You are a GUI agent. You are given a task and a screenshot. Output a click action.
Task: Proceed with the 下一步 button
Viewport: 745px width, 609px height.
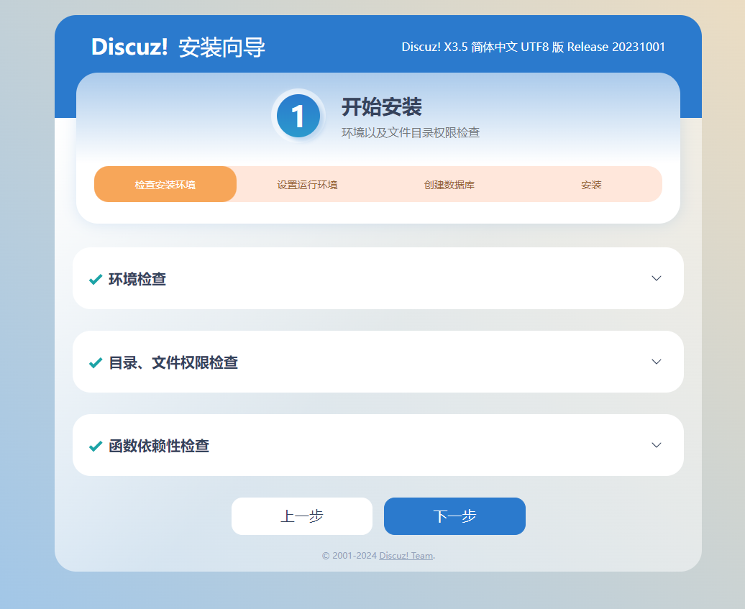454,516
